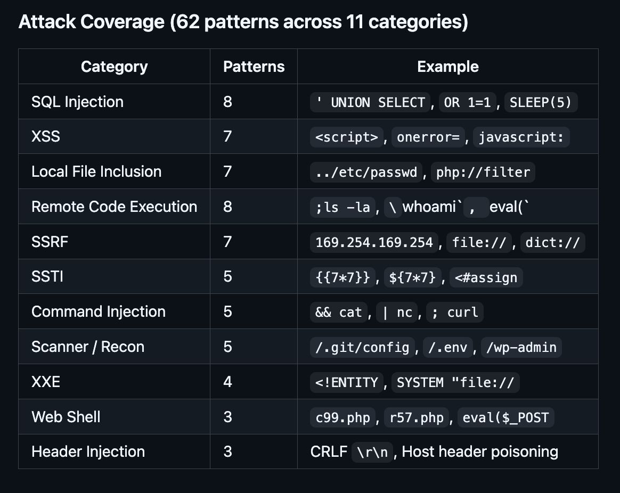Click the 169.254.169.254 code snippet
Image resolution: width=620 pixels, height=493 pixels.
374,242
